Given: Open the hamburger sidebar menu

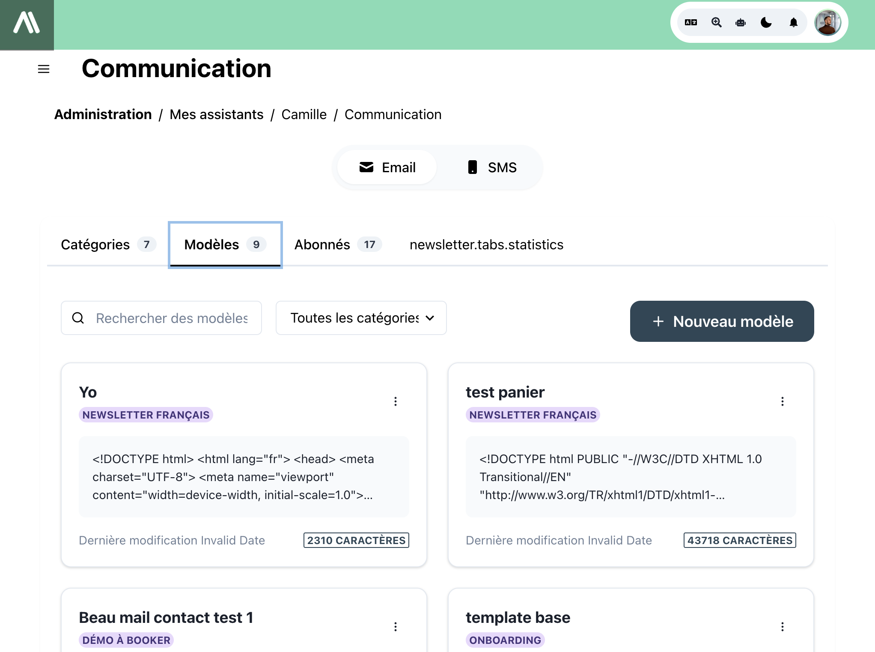Looking at the screenshot, I should tap(44, 69).
